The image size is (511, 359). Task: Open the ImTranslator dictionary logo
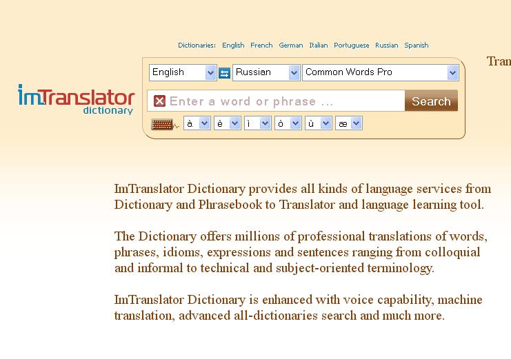pos(77,99)
